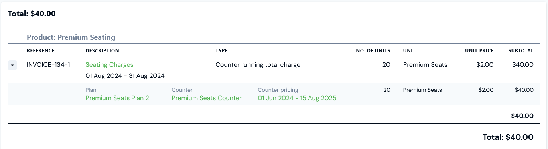Screen dimensions: 548x149
Task: Open the Premium Seats Plan 2 link
Action: (117, 98)
